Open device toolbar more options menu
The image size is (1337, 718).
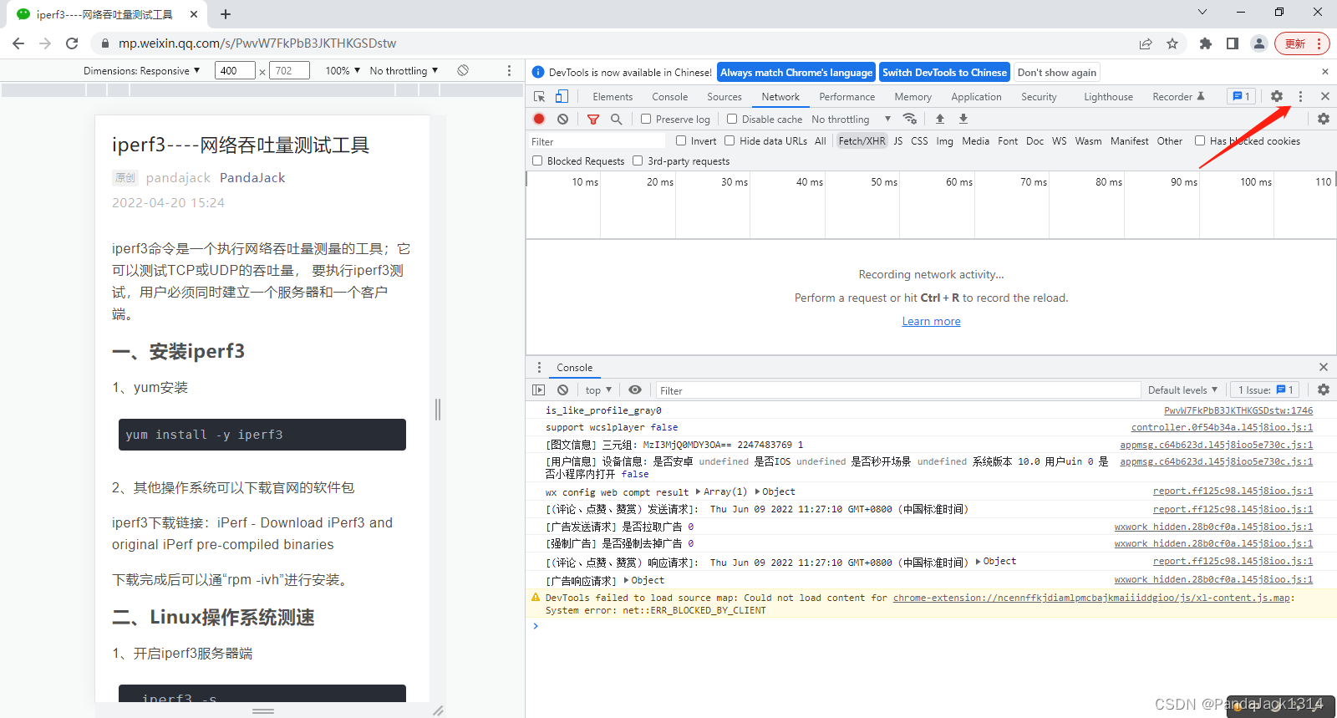click(x=509, y=71)
